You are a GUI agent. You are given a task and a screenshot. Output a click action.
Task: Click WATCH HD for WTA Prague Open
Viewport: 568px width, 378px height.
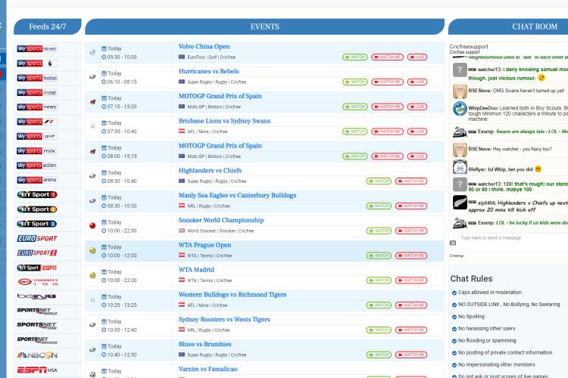[x=411, y=256]
